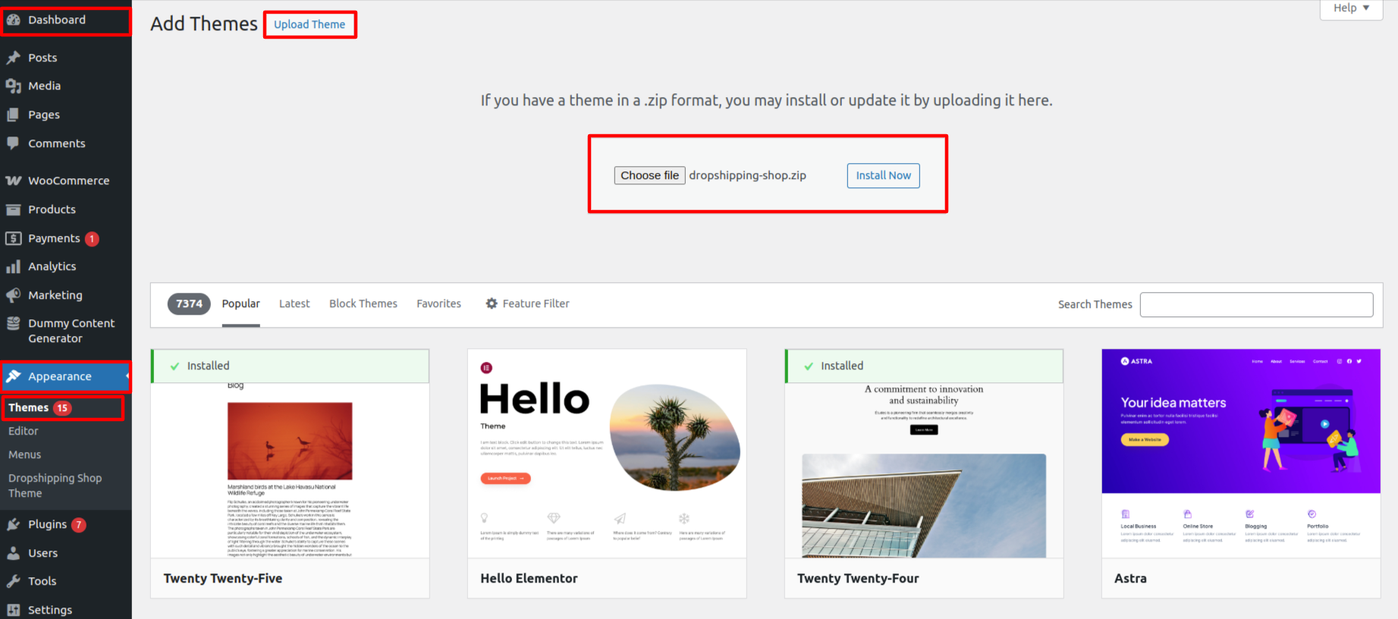Click the Marketing megaphone icon
This screenshot has width=1398, height=619.
click(x=13, y=295)
